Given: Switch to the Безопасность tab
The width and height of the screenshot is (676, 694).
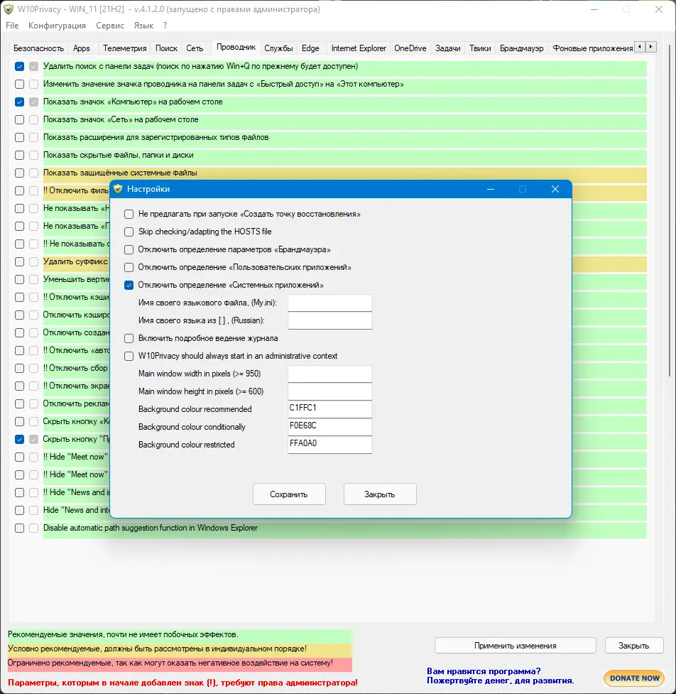Looking at the screenshot, I should [x=38, y=48].
